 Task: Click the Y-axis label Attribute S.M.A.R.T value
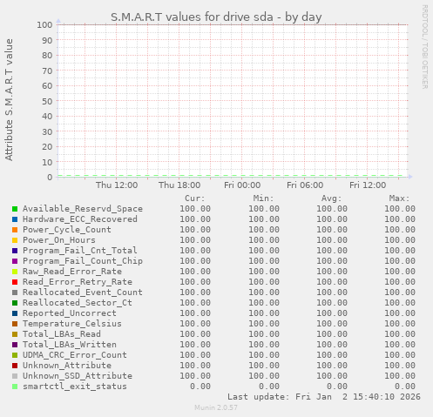pyautogui.click(x=9, y=100)
